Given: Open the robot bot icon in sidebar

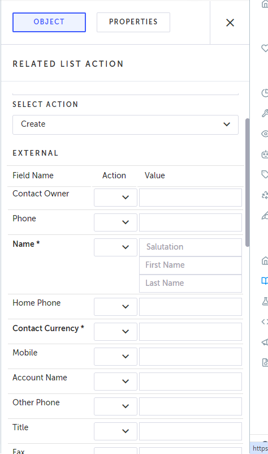Looking at the screenshot, I should tap(265, 154).
